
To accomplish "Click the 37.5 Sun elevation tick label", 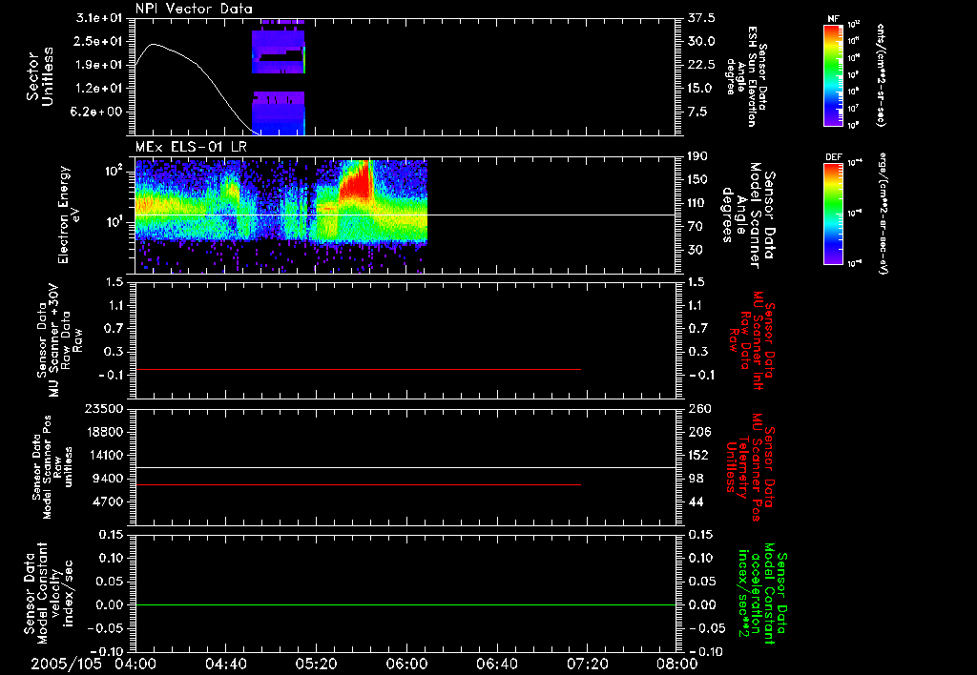I will [x=701, y=17].
